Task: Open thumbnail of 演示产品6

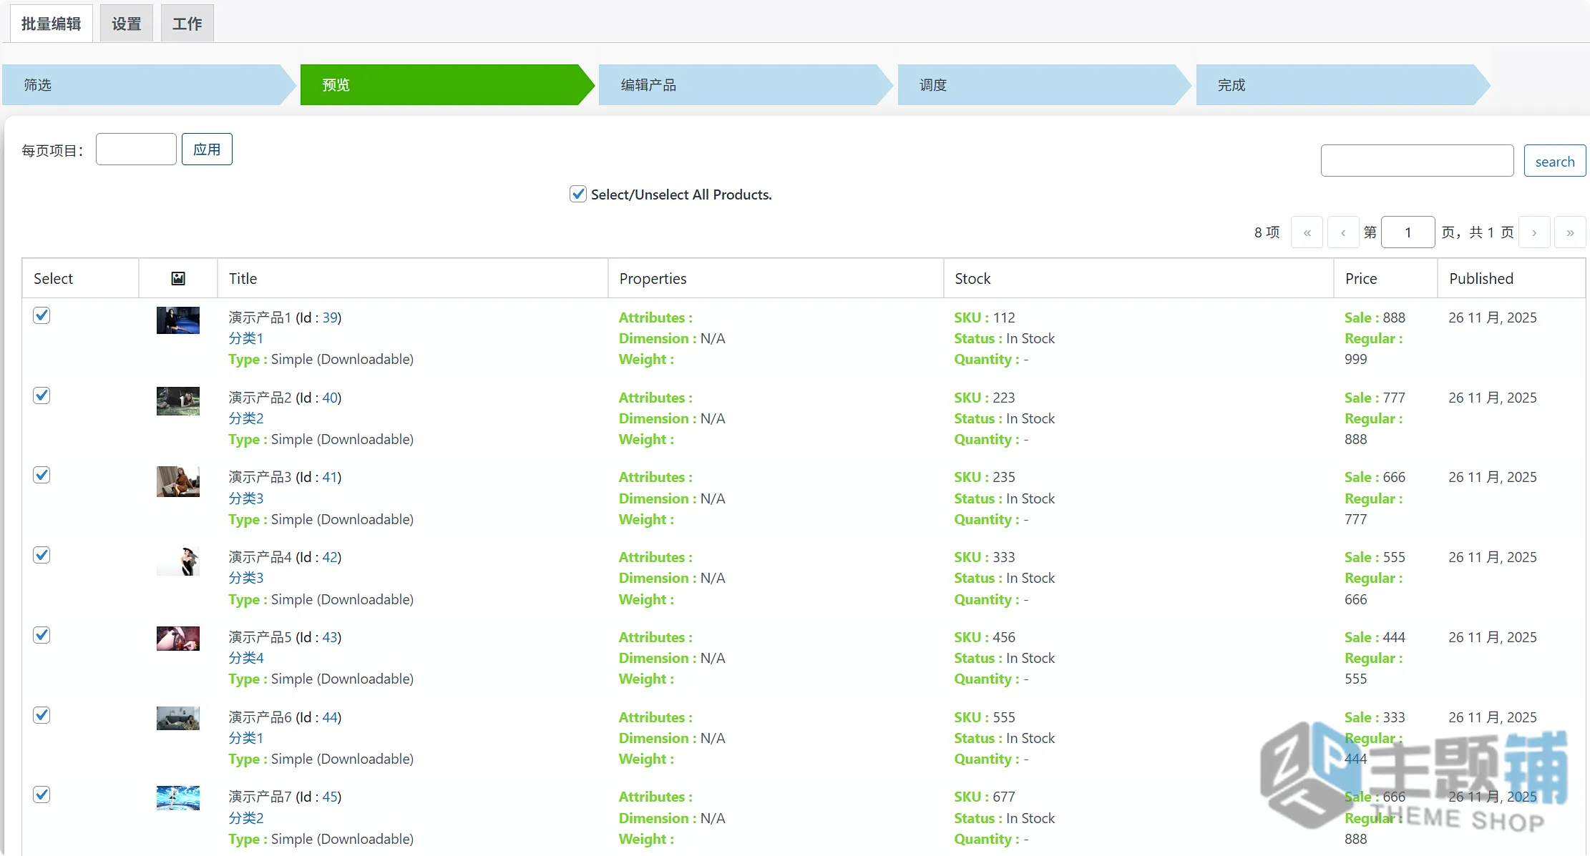Action: [x=178, y=718]
